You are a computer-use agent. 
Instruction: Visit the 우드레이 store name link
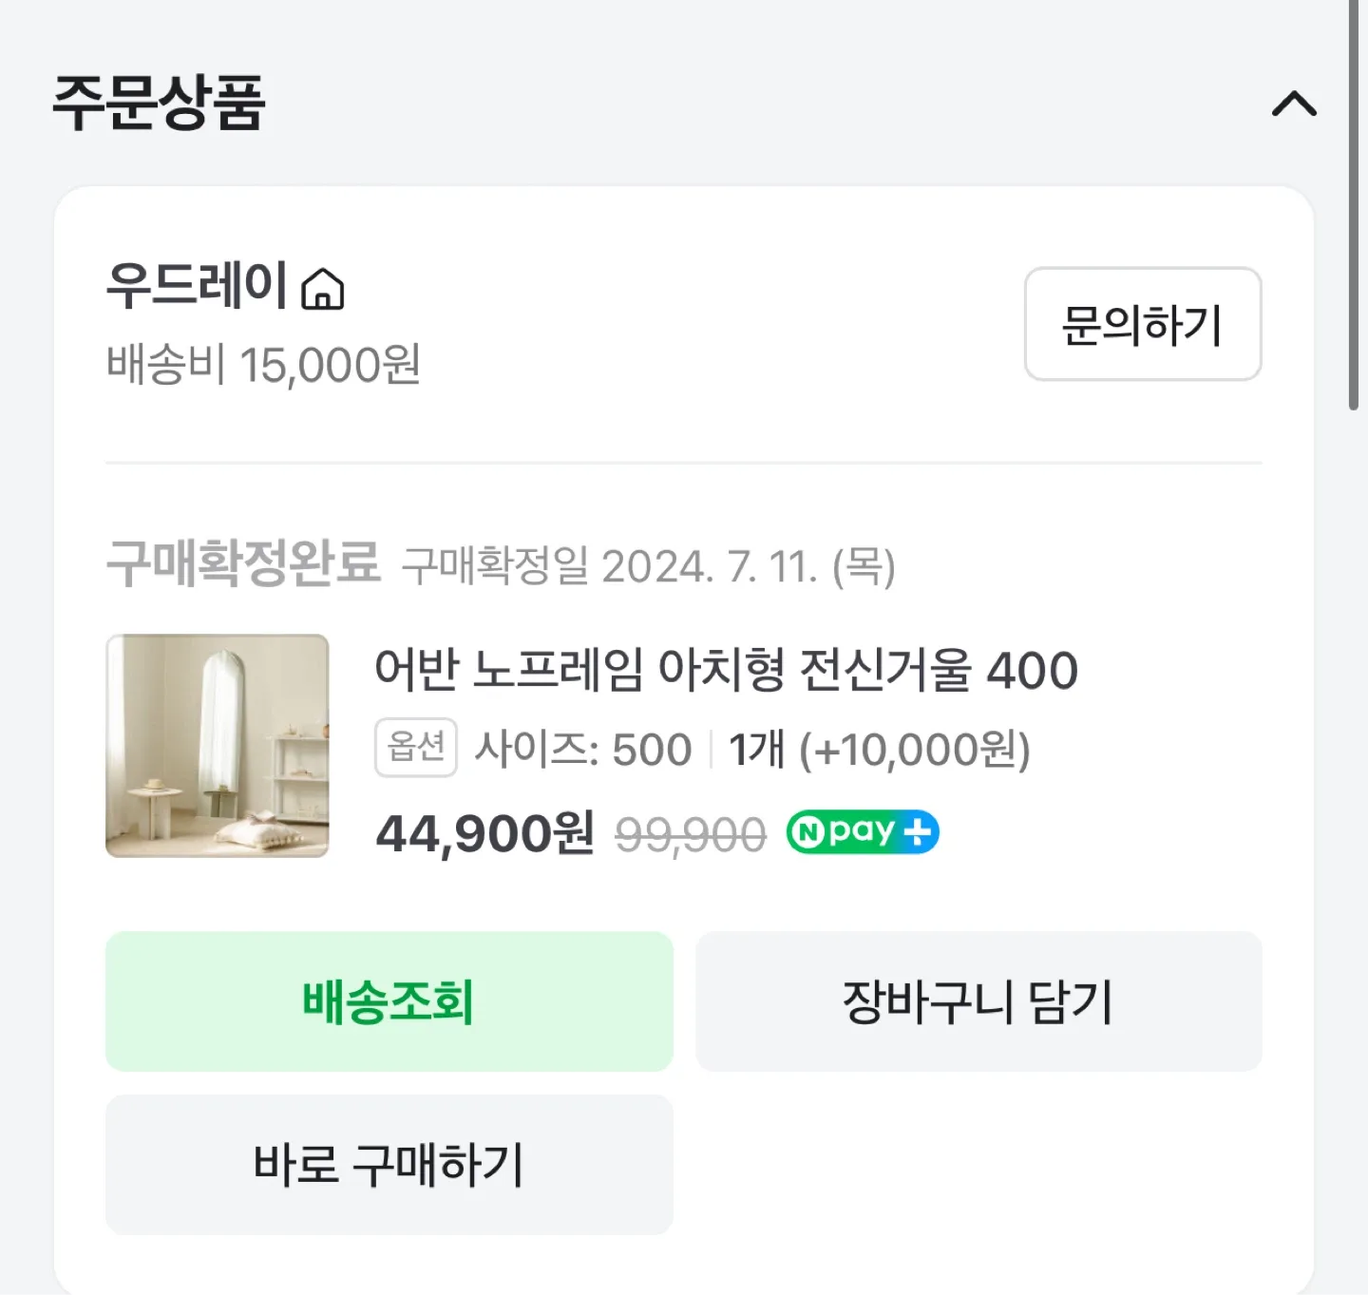(x=197, y=285)
